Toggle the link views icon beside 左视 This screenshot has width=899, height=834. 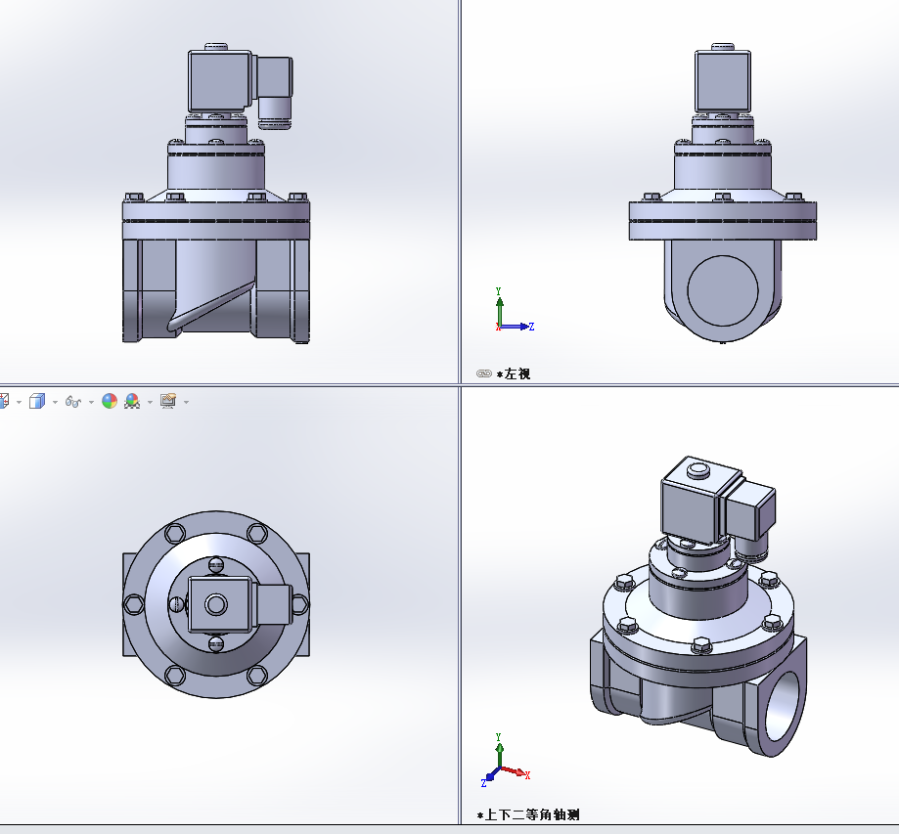coord(484,373)
